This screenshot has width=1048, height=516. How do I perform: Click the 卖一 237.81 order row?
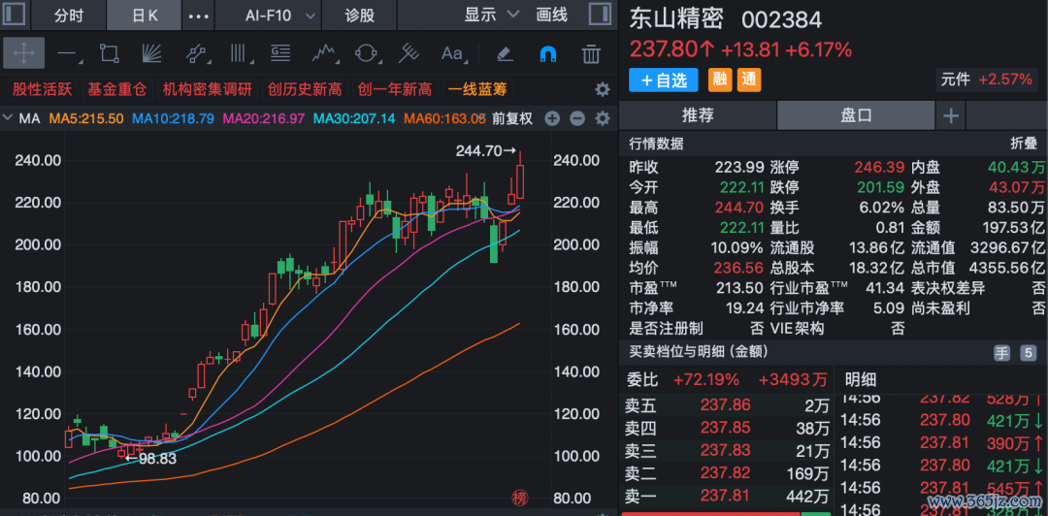[727, 496]
